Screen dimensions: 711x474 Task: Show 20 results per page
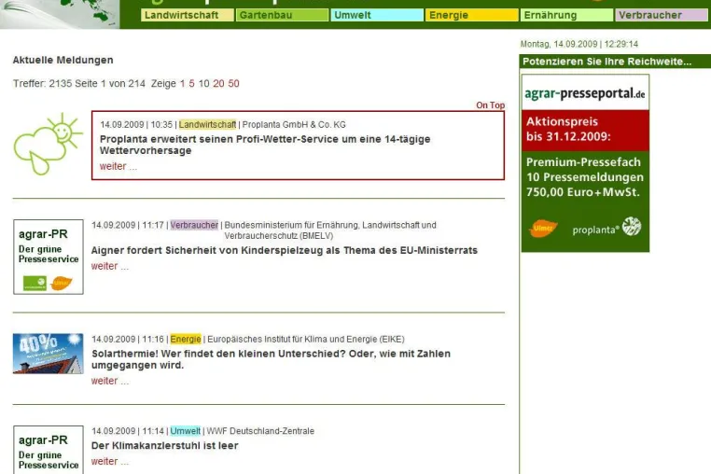click(x=218, y=83)
